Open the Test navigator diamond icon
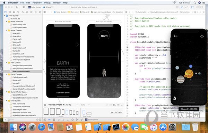This screenshot has height=133, width=208. 27,12
